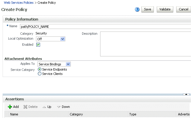This screenshot has height=118, width=191.
Task: Focus the Description text area
Action: click(145, 44)
